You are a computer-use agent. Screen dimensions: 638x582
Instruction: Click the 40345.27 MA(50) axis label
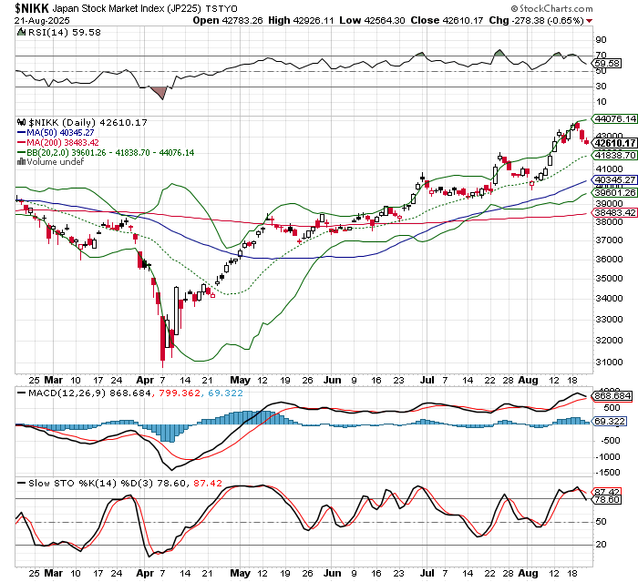[x=614, y=180]
